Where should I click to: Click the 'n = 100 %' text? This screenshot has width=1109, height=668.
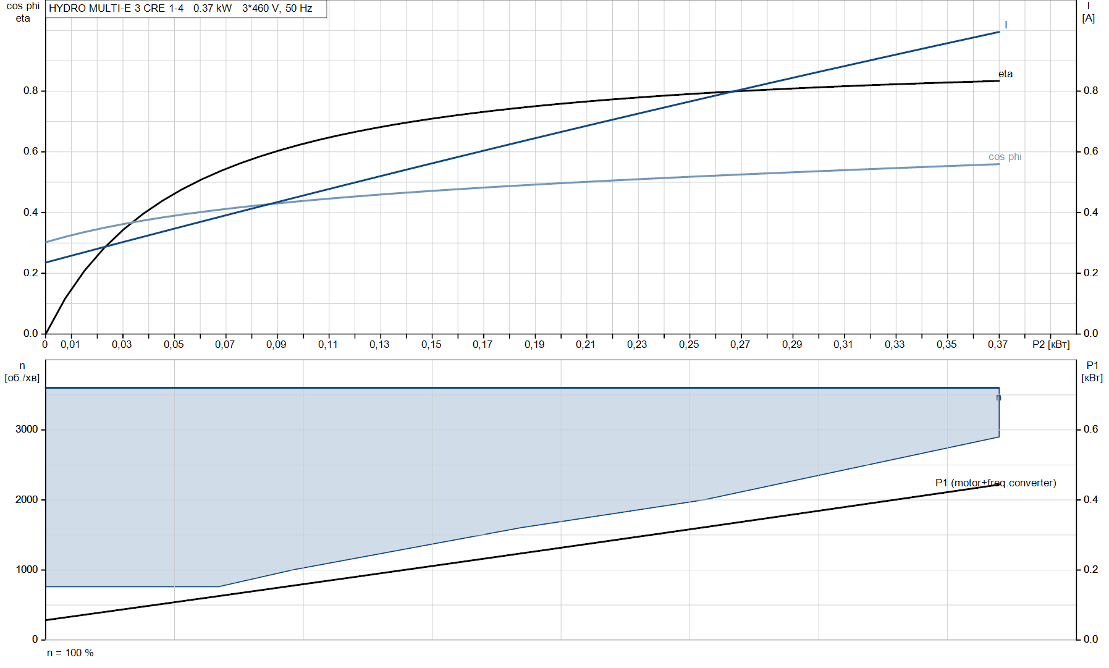tap(70, 653)
